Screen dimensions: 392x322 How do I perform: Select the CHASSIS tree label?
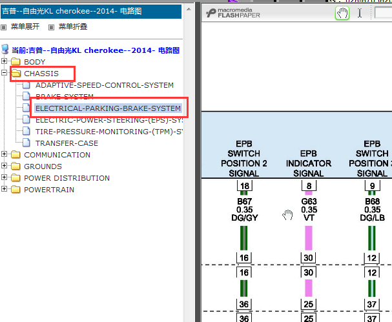(41, 74)
